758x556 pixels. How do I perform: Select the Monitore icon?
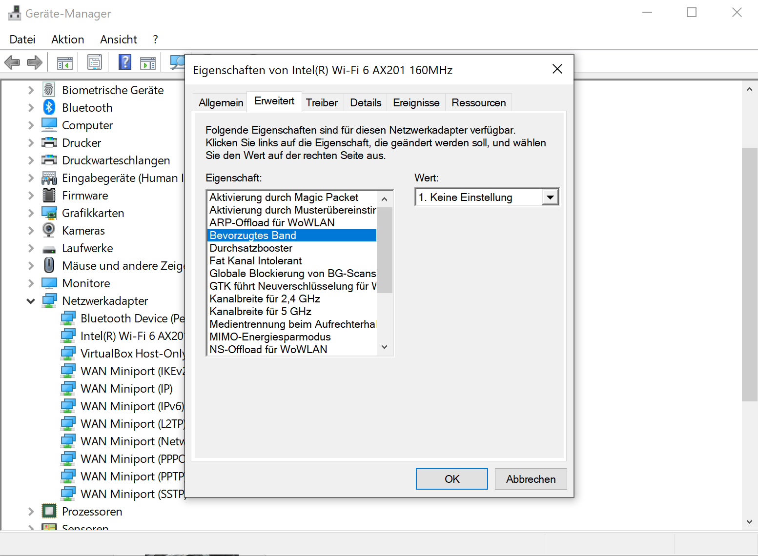(49, 283)
